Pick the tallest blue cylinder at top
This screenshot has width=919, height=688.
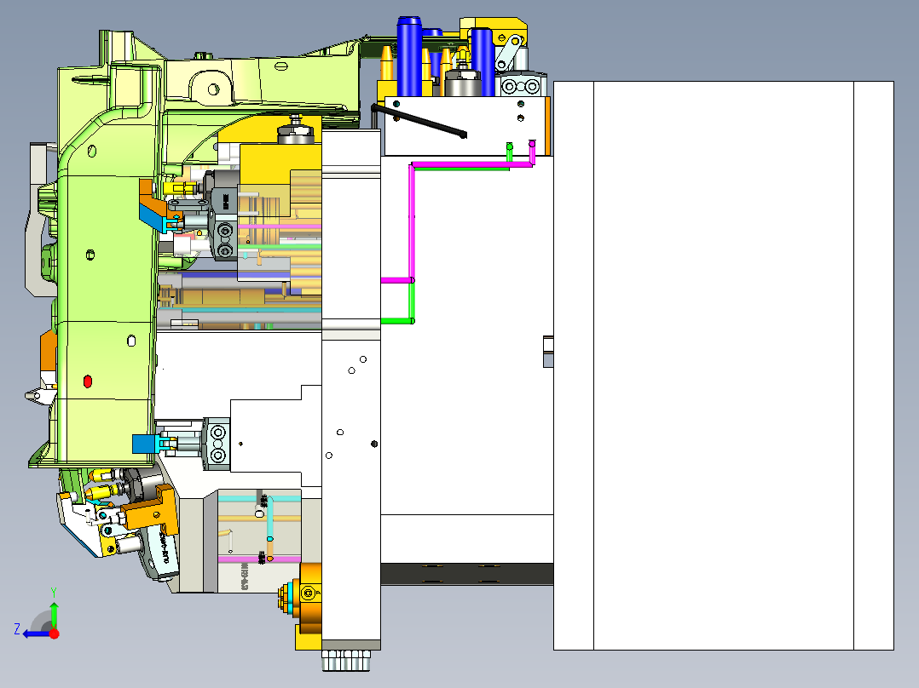tap(409, 57)
